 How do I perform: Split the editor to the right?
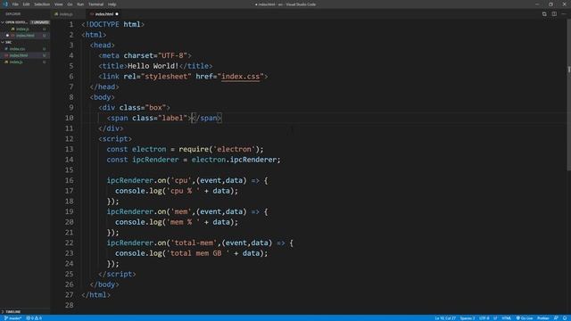pos(554,14)
